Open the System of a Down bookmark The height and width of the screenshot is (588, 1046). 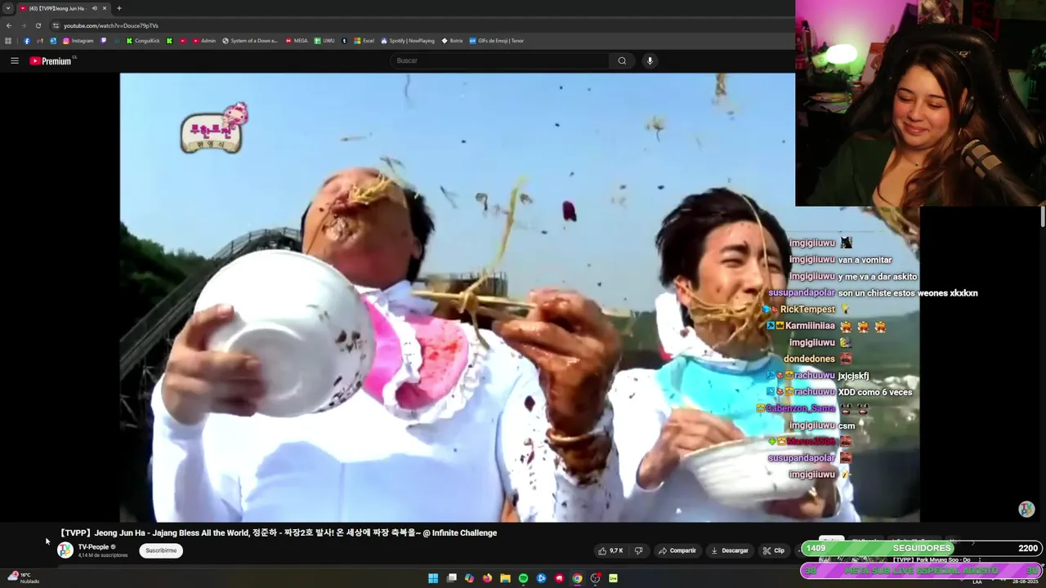250,41
